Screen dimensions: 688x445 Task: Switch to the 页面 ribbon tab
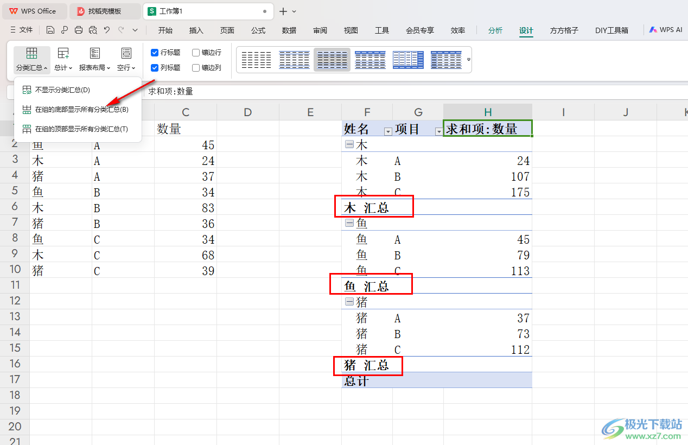(227, 30)
